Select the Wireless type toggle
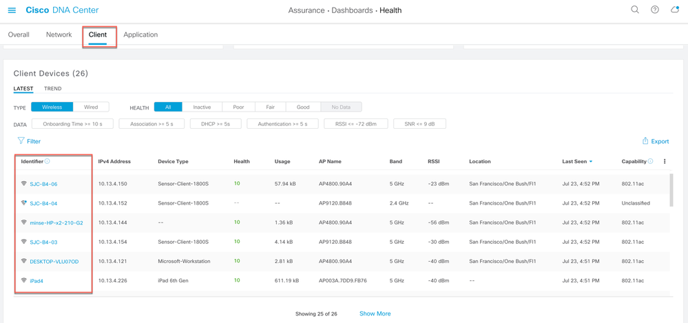The height and width of the screenshot is (323, 688). click(x=52, y=107)
